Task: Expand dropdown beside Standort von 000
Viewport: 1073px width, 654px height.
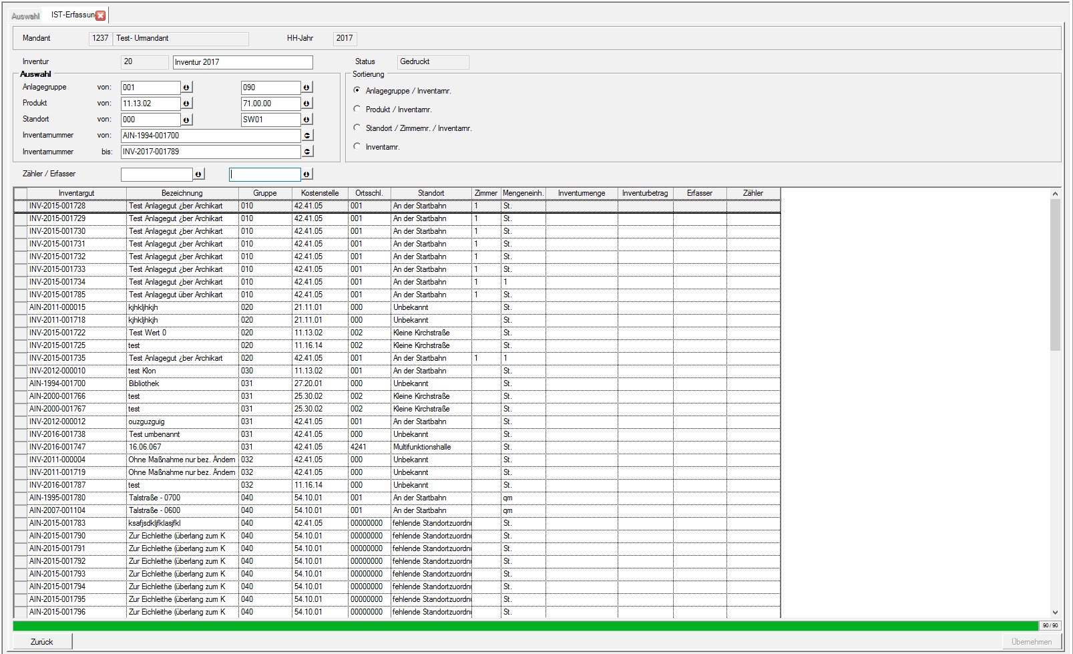Action: (186, 120)
